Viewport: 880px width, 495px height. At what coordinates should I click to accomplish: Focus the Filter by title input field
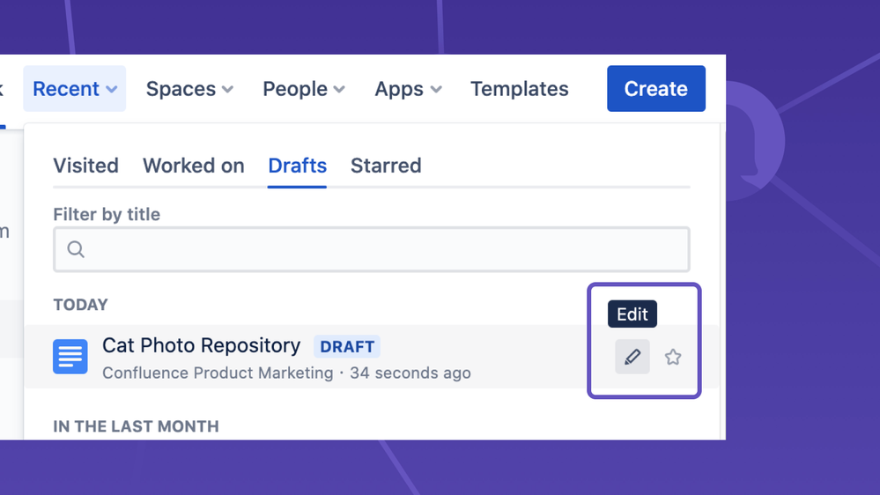[372, 249]
